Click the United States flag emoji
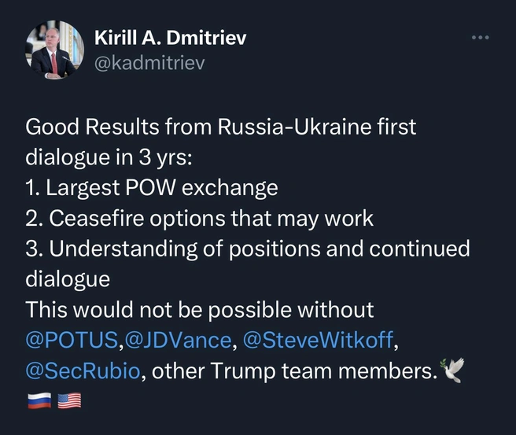 point(69,400)
